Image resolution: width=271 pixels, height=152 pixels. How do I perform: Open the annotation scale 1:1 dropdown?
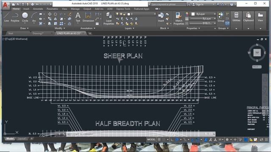click(x=221, y=140)
